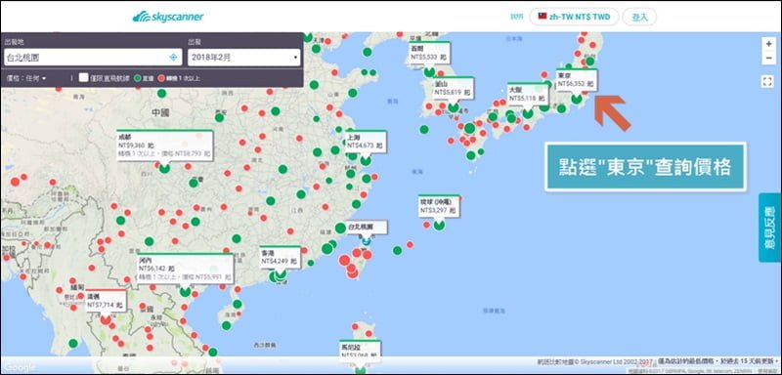Image resolution: width=782 pixels, height=375 pixels.
Task: Expand the price (價格：任何) filter dropdown
Action: click(x=26, y=78)
